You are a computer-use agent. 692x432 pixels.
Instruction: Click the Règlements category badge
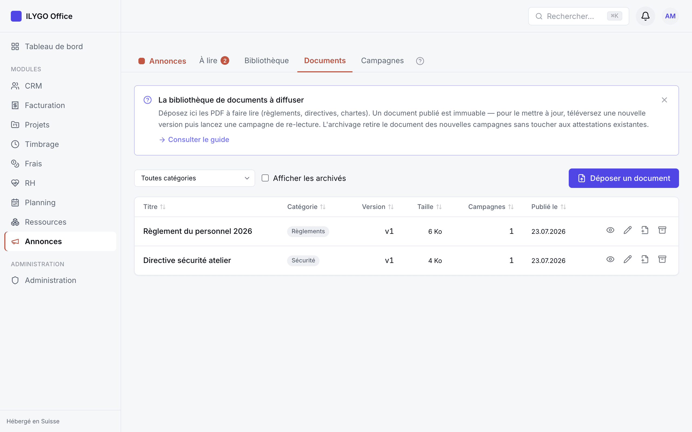tap(308, 231)
